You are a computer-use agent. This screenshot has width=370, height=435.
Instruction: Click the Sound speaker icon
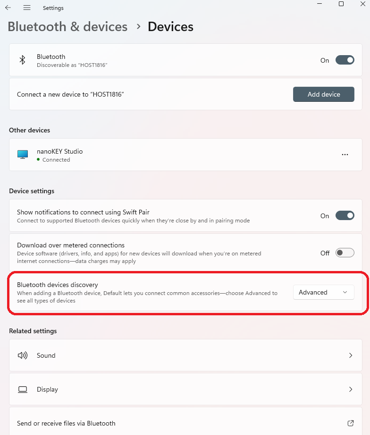click(23, 355)
